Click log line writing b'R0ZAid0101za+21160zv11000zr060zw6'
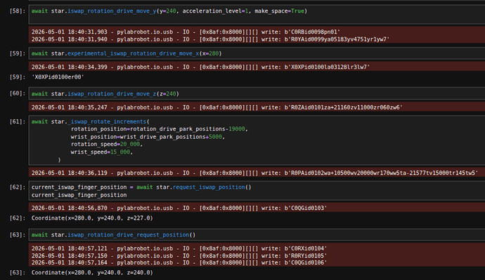This screenshot has width=485, height=280. [216, 107]
